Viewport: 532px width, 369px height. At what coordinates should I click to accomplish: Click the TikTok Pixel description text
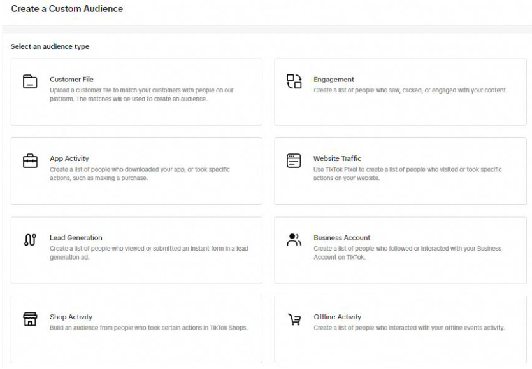click(407, 174)
